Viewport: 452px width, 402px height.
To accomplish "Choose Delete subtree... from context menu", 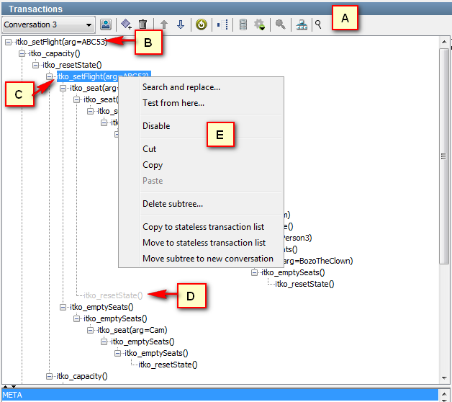I will [173, 204].
